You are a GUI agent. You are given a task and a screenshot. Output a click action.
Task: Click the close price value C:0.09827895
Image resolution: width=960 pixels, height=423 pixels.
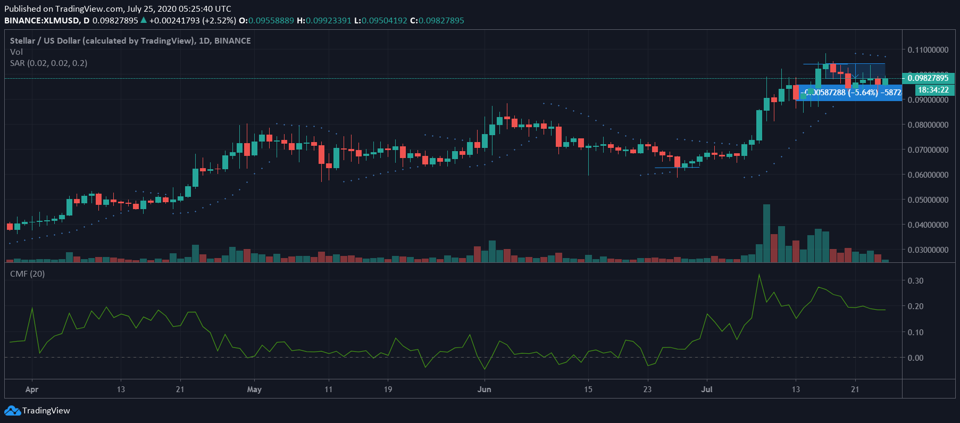coord(437,21)
